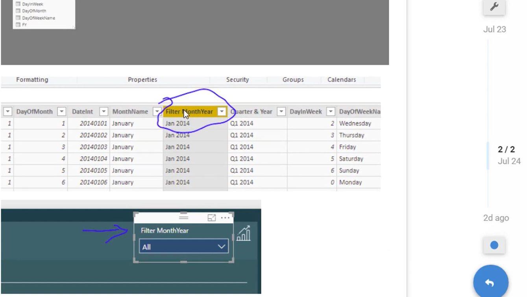Image resolution: width=527 pixels, height=297 pixels.
Task: Click the cell containing 20140104
Action: click(x=89, y=159)
